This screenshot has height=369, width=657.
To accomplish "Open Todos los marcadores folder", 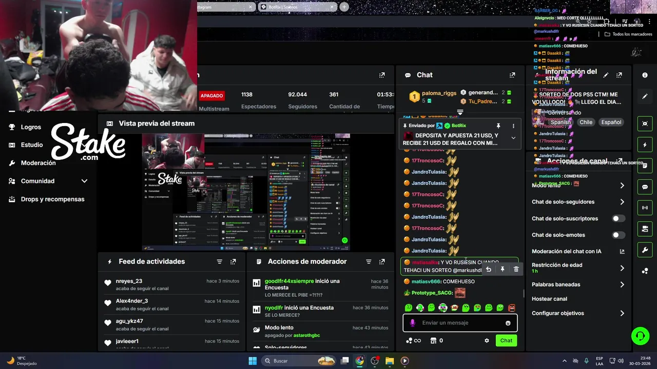I will pos(628,34).
